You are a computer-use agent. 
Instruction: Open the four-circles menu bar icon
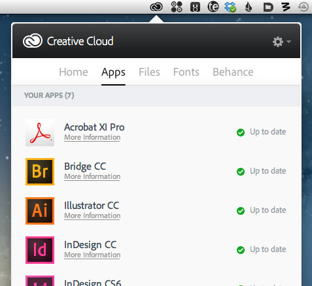point(177,7)
